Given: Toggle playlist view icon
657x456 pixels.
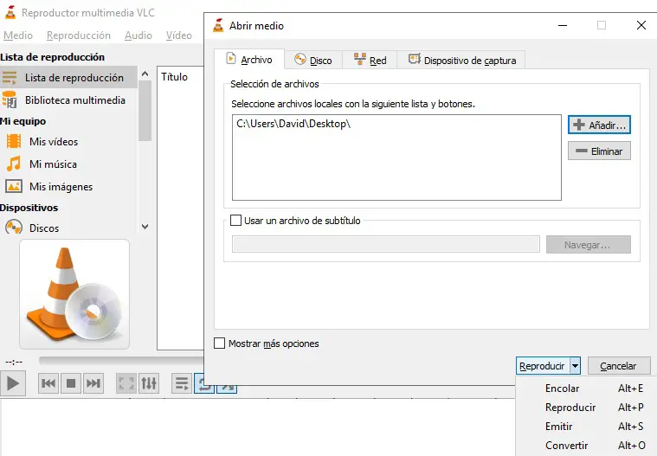Looking at the screenshot, I should pos(182,383).
